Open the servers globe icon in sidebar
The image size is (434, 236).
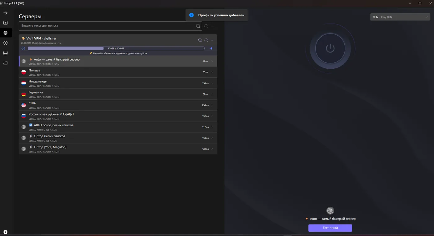6,33
